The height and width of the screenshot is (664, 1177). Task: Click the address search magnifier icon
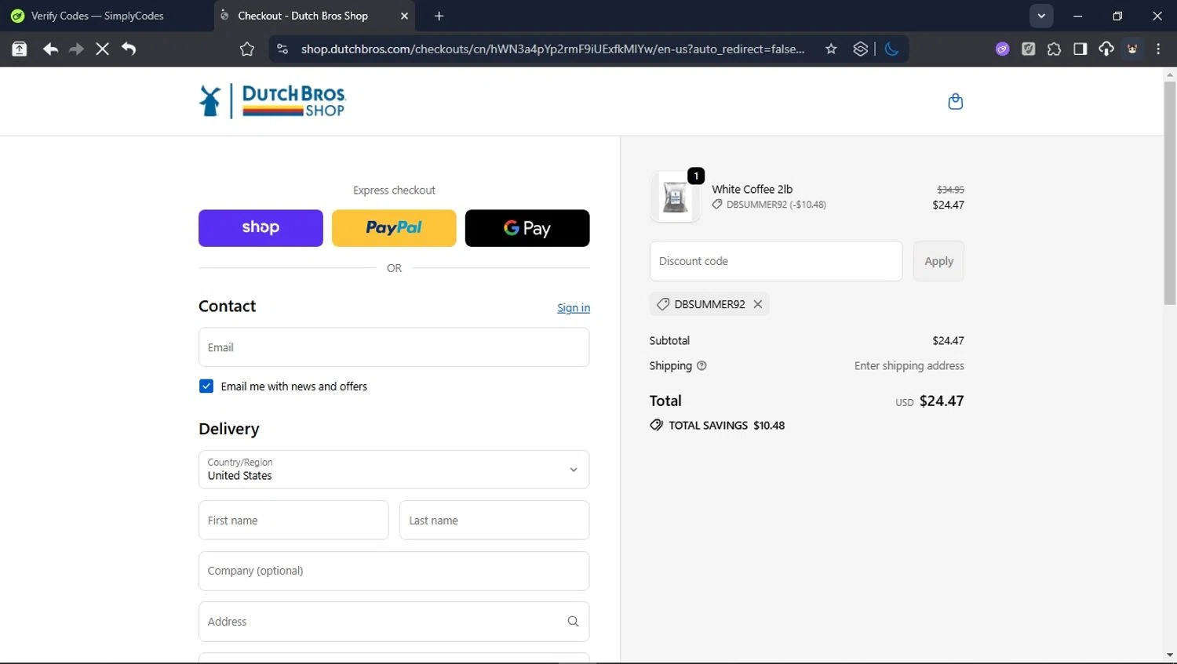[573, 621]
